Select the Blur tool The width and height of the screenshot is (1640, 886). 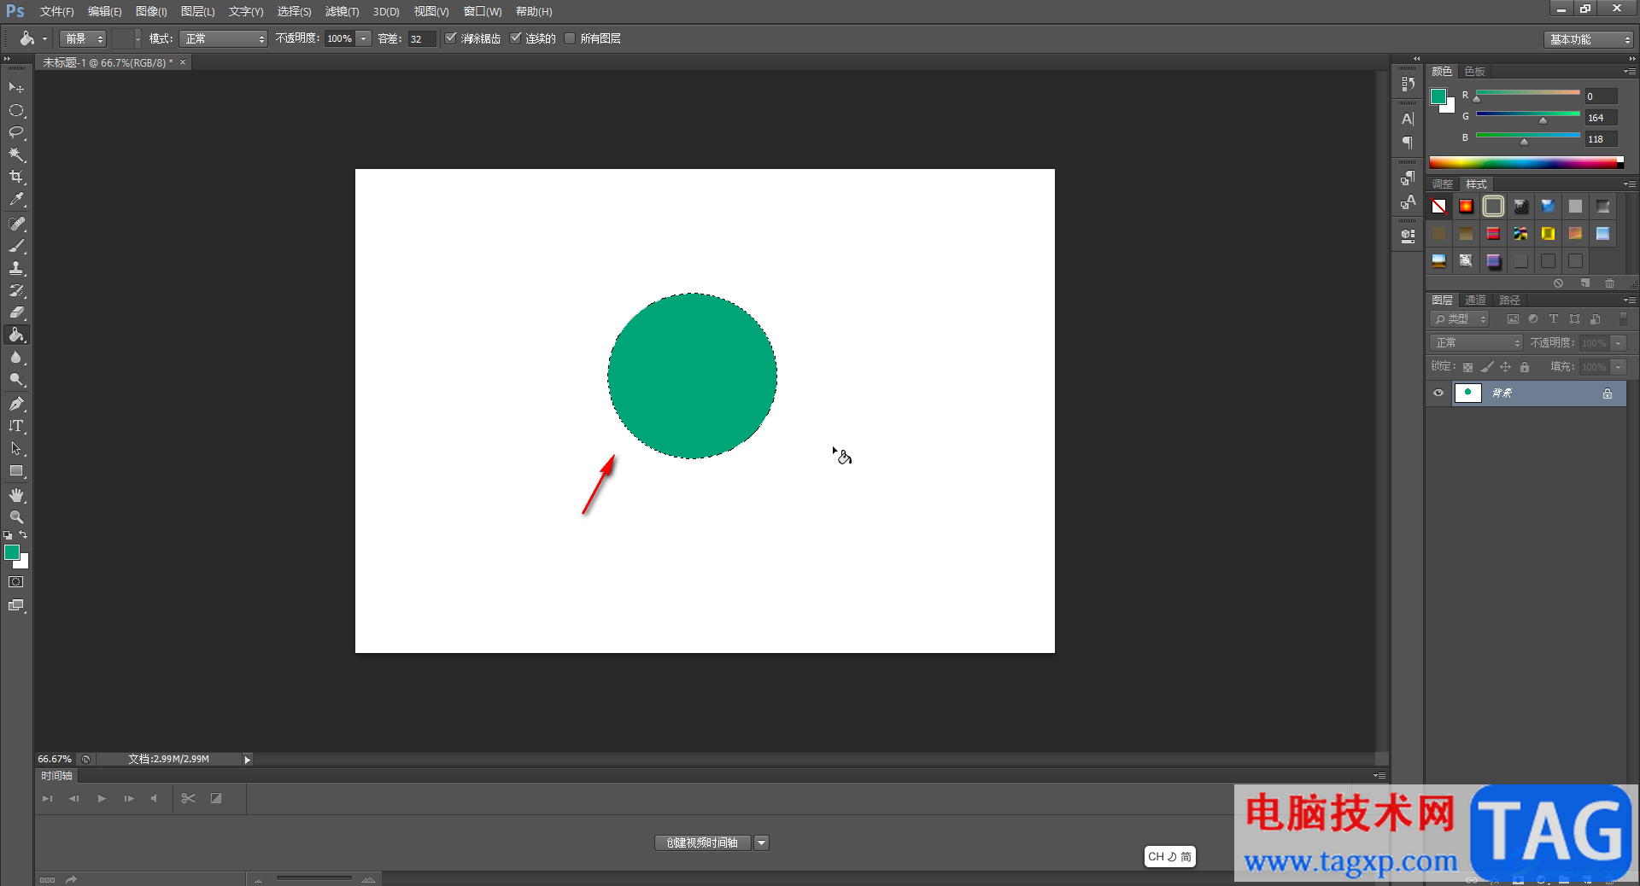16,357
